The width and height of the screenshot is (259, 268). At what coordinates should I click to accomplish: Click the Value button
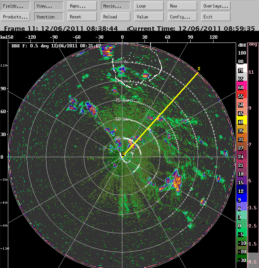(x=149, y=17)
